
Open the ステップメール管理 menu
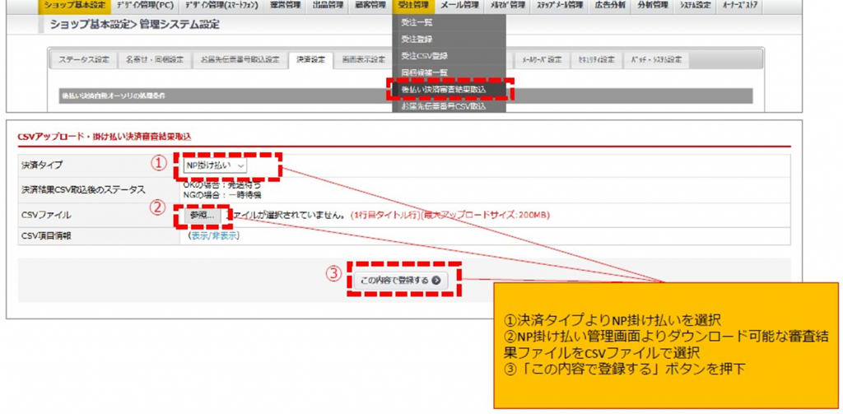pyautogui.click(x=559, y=6)
